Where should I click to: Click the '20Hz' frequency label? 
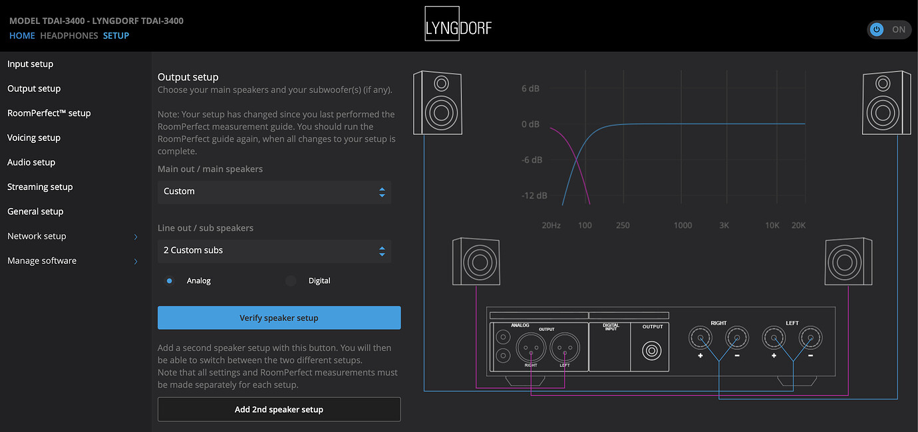[551, 225]
